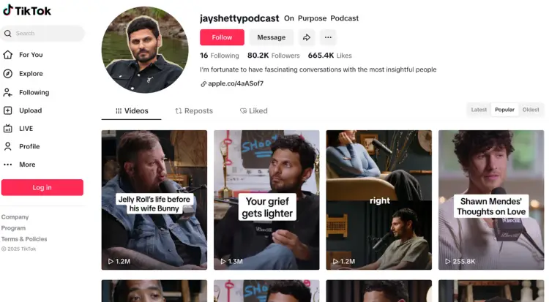Open the three-dot more actions menu

(328, 37)
